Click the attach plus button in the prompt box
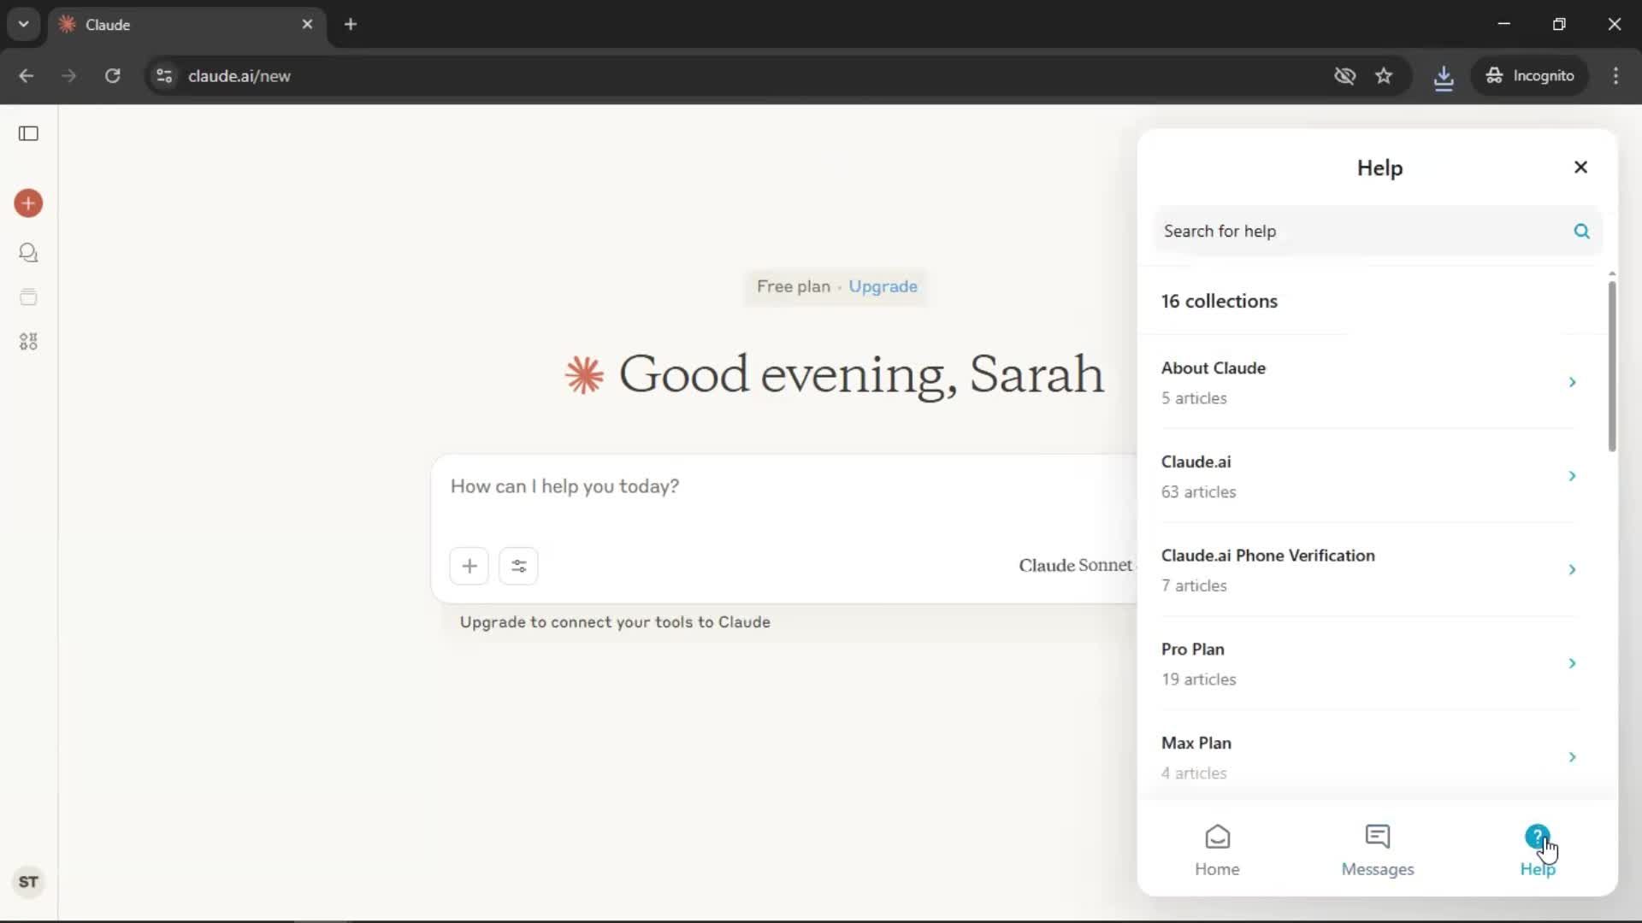The width and height of the screenshot is (1642, 923). click(470, 566)
